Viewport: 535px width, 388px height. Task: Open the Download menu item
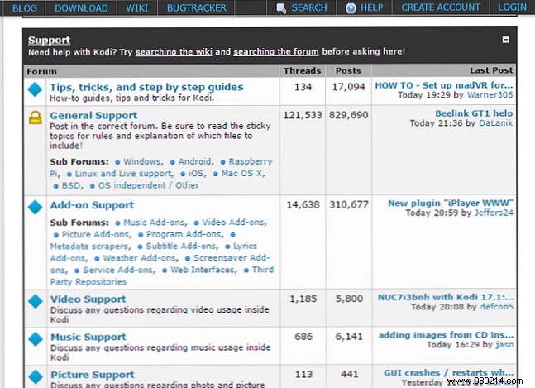click(81, 8)
